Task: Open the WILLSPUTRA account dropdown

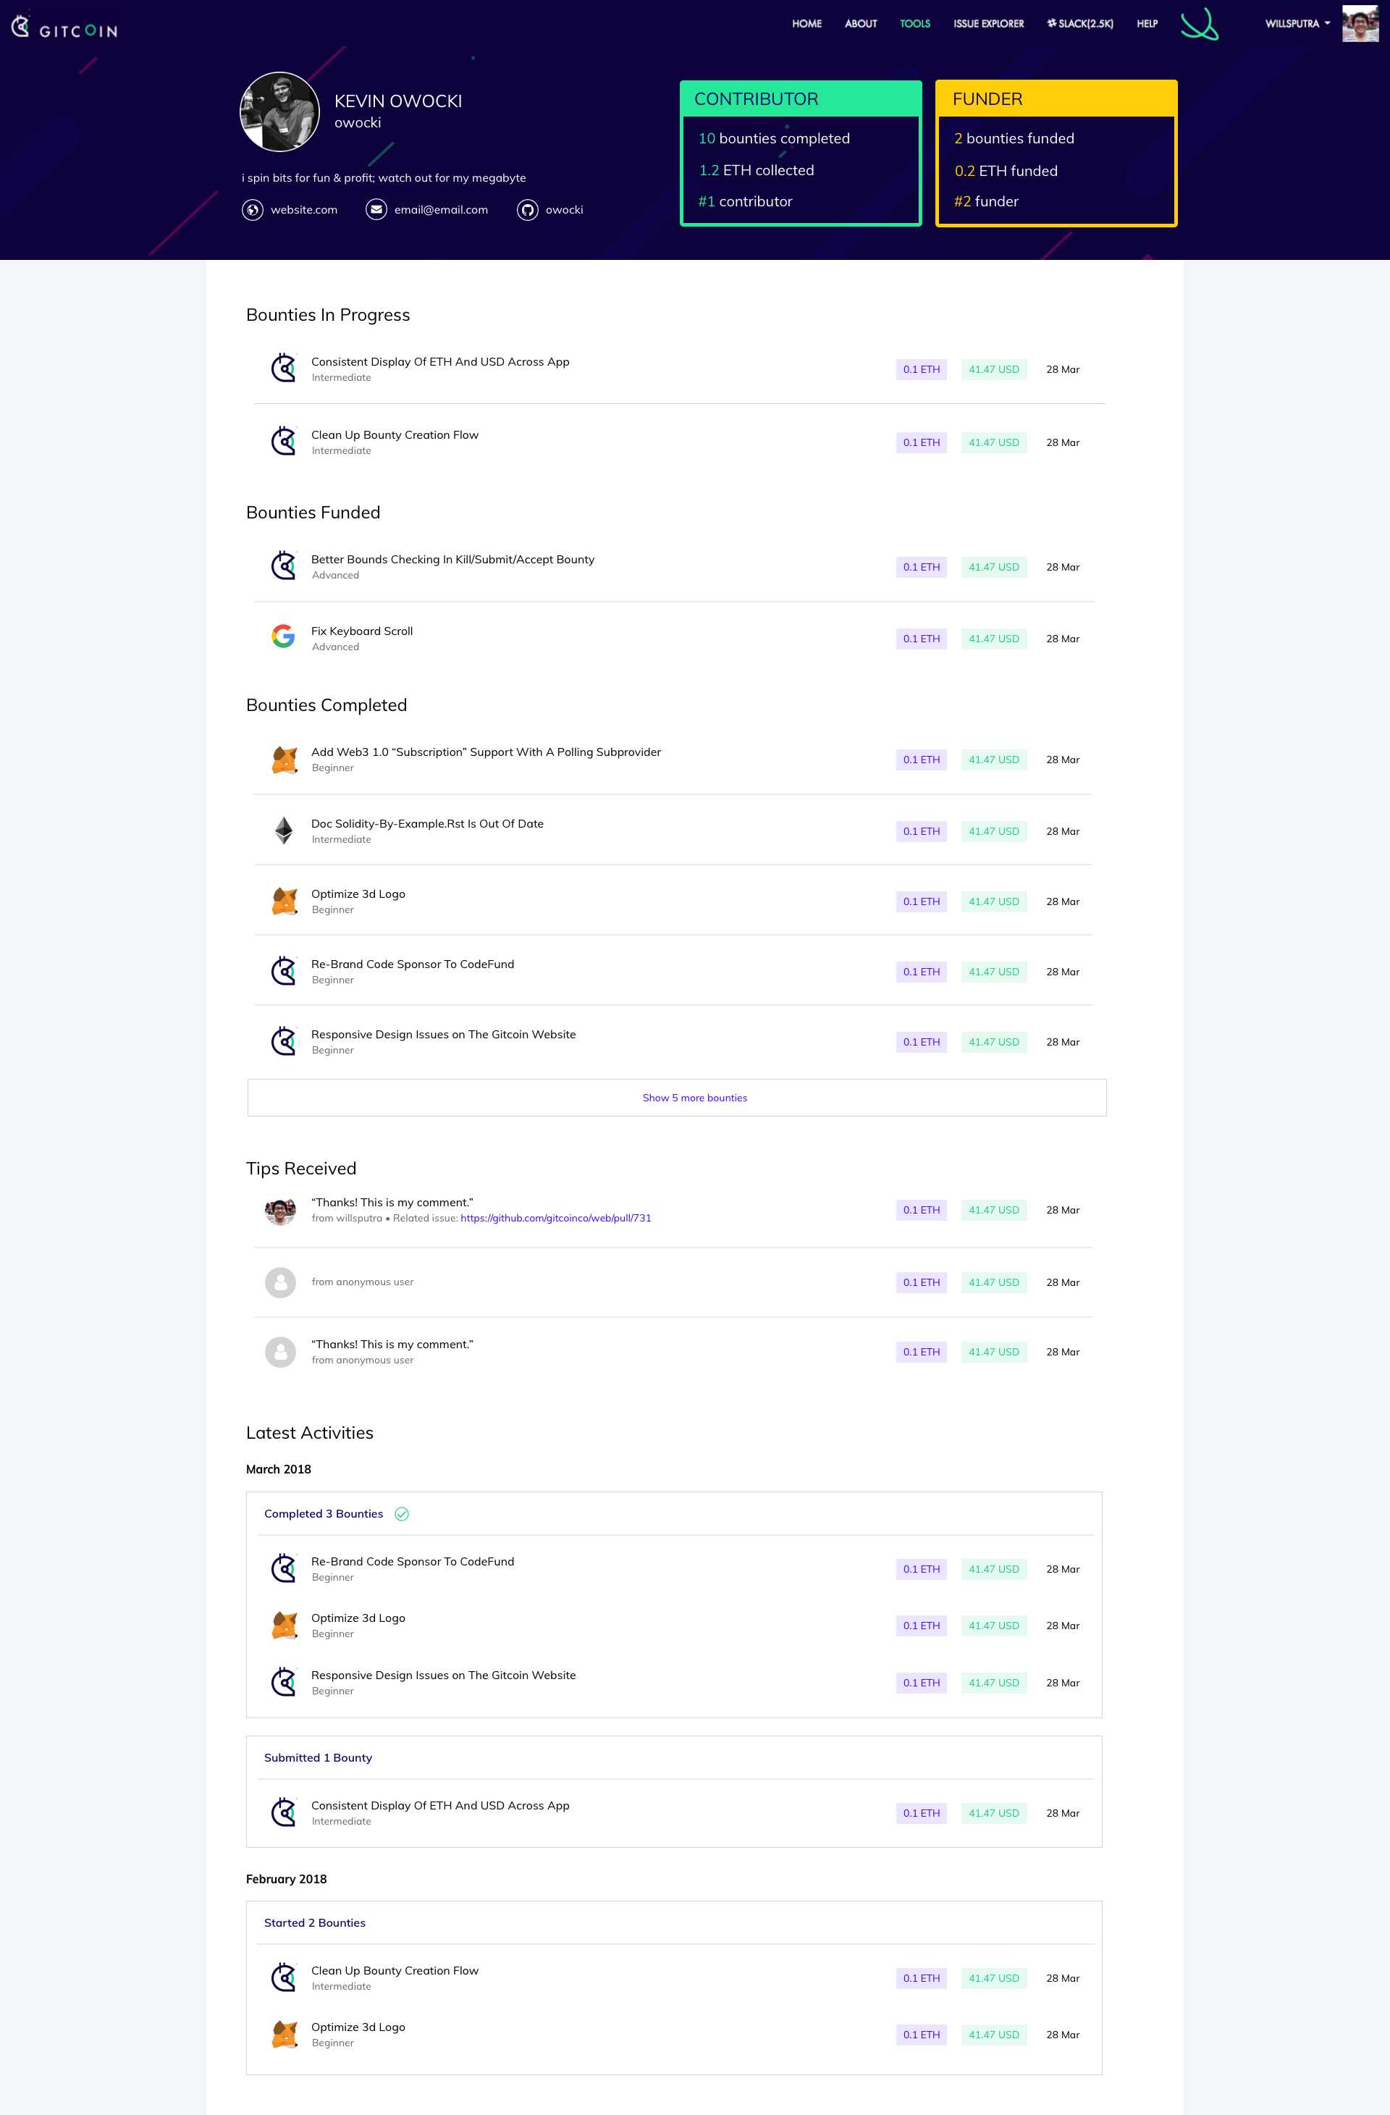Action: [1296, 24]
